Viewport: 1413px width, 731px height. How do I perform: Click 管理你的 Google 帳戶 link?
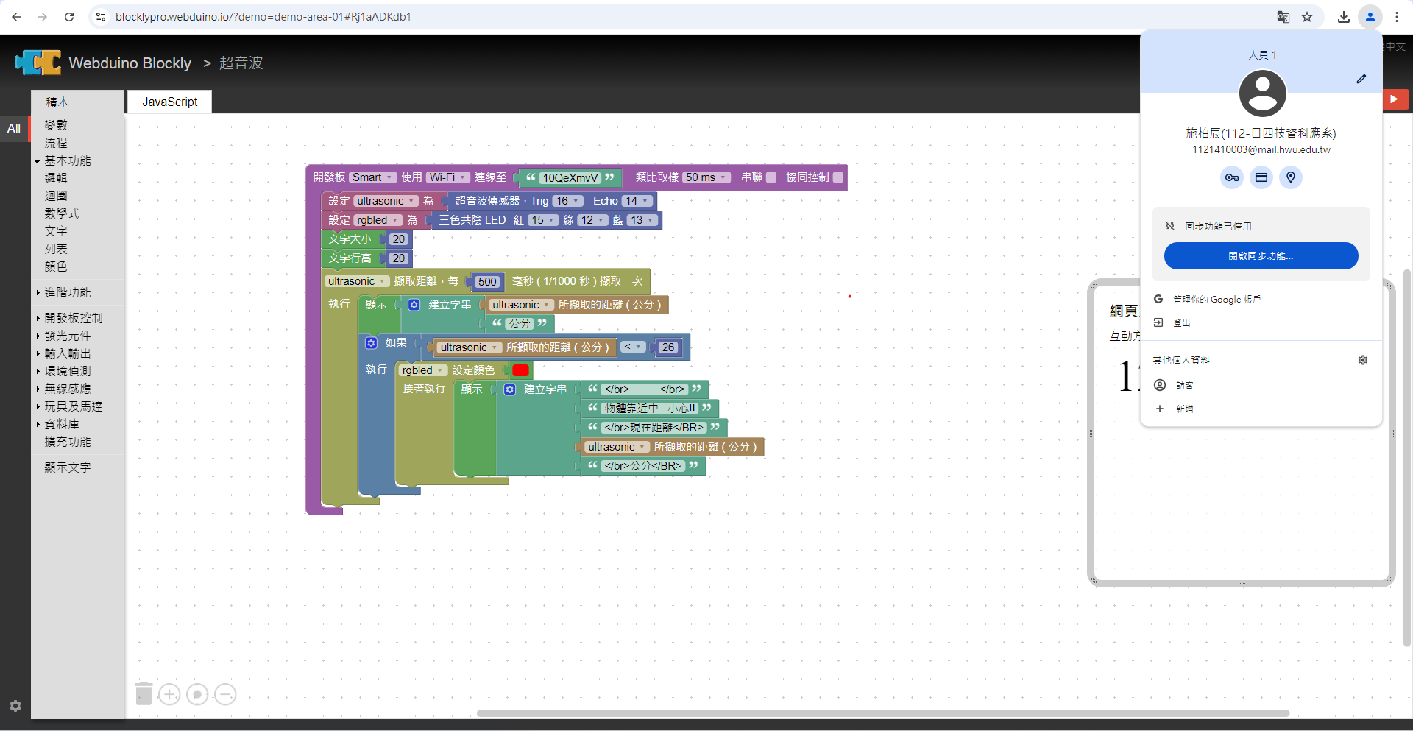click(x=1216, y=300)
